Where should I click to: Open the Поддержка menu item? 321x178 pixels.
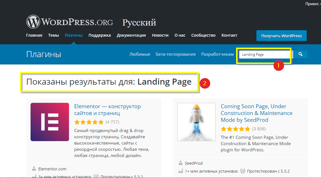tap(100, 35)
